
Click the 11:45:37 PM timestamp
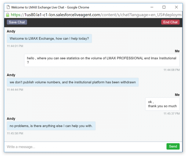171,114
